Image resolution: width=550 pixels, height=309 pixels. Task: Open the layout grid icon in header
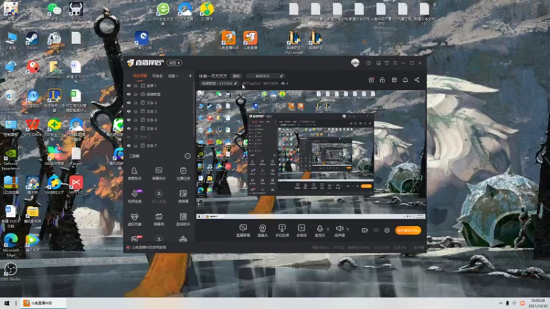click(394, 80)
